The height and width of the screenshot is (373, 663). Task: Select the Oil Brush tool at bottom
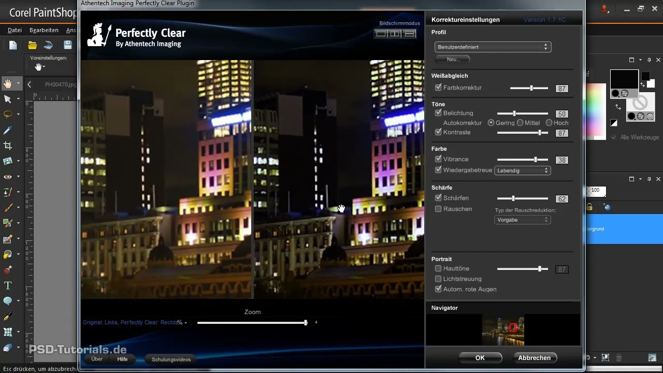coord(8,348)
